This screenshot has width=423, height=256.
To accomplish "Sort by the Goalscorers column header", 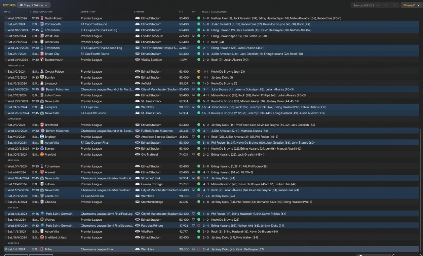I will [218, 12].
